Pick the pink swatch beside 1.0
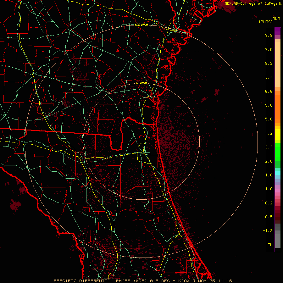283x283 pixels. (278, 190)
